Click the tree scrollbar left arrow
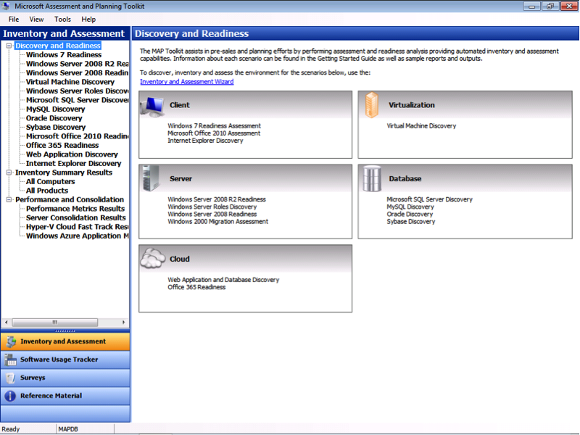 [6, 323]
